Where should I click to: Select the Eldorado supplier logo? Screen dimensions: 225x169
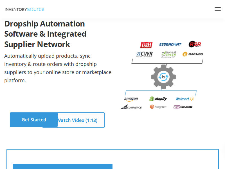tap(193, 54)
